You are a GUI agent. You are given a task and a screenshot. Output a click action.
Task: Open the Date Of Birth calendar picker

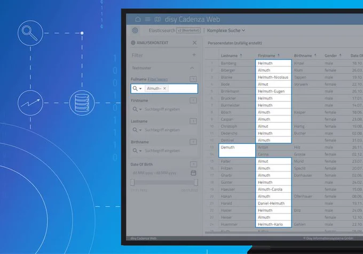[x=194, y=173]
